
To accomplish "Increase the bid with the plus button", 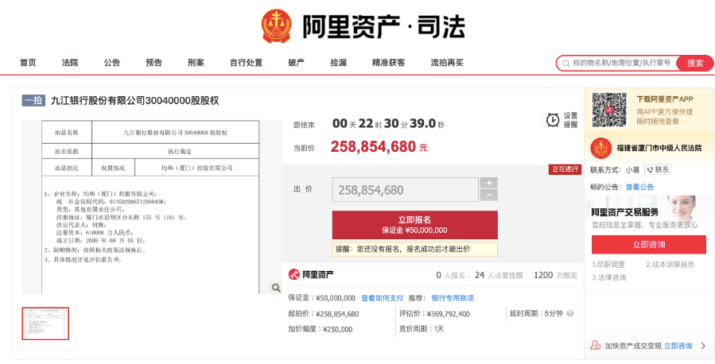I will (x=489, y=183).
